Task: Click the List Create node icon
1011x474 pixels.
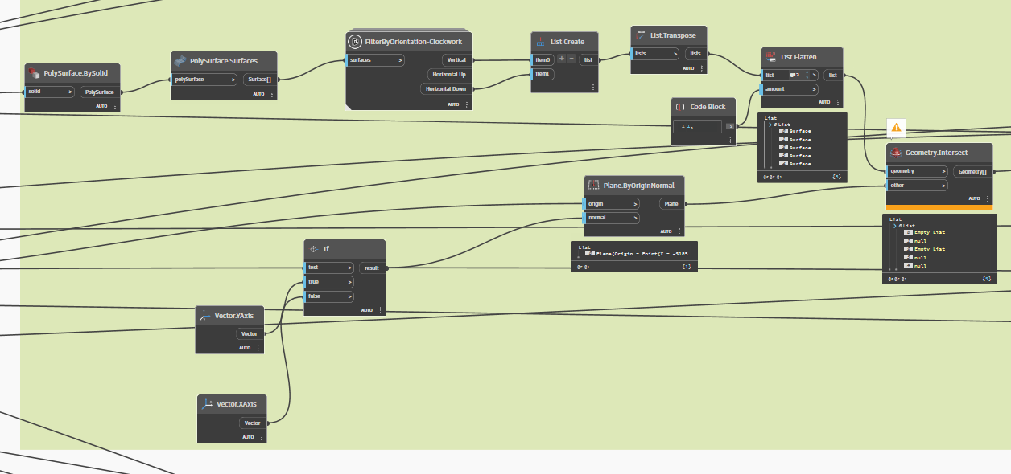Action: coord(540,42)
